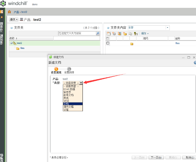Click step 1 设置属性 wizard icon
This screenshot has height=162, width=196.
tap(56, 69)
